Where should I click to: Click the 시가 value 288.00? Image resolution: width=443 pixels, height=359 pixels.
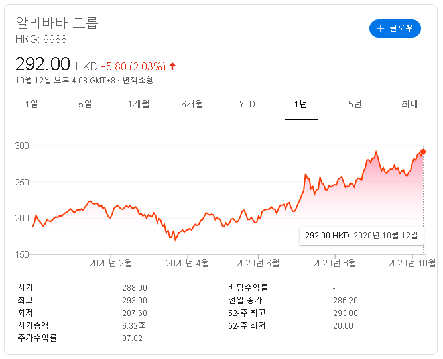click(x=135, y=288)
